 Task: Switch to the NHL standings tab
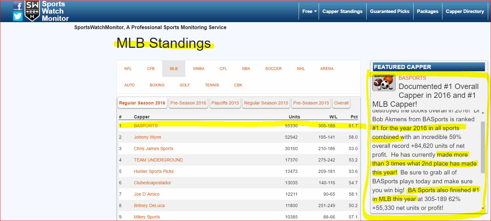pyautogui.click(x=301, y=69)
